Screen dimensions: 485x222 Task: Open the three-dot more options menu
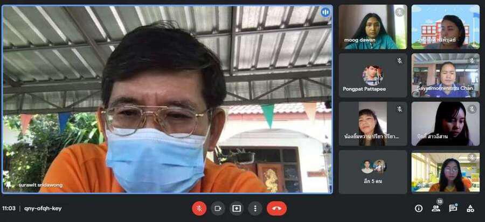(x=255, y=208)
